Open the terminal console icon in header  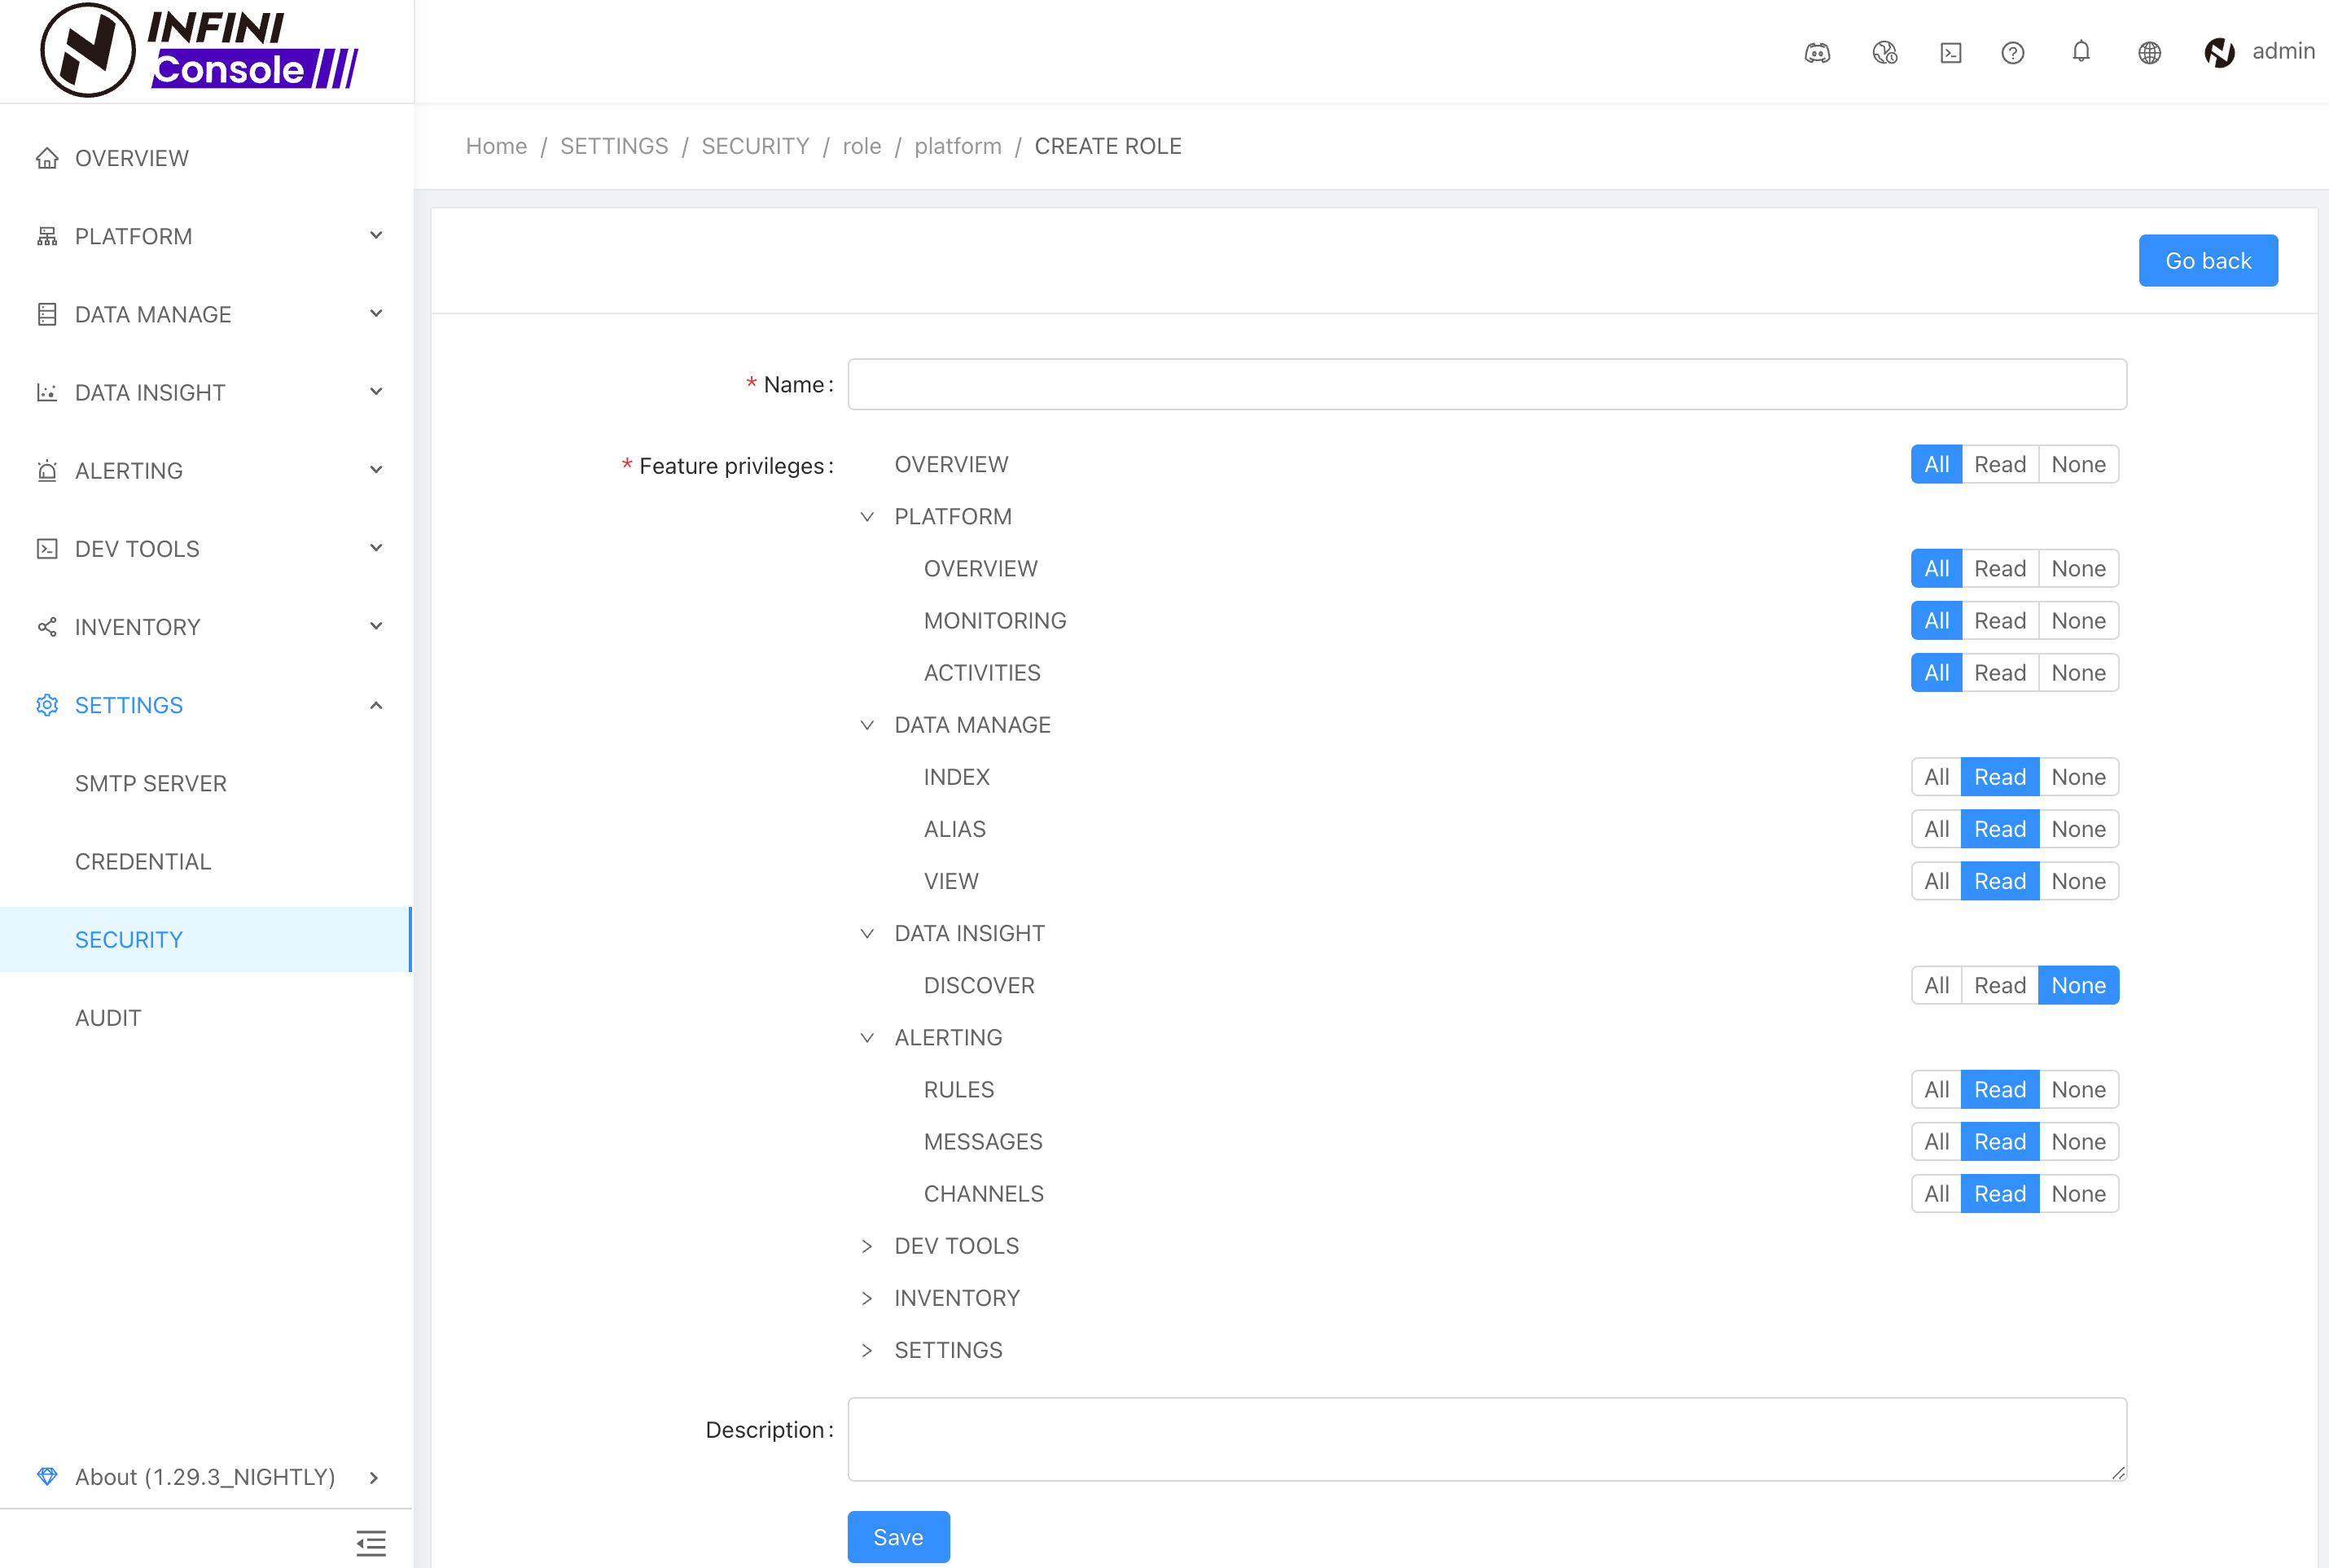pos(1950,52)
